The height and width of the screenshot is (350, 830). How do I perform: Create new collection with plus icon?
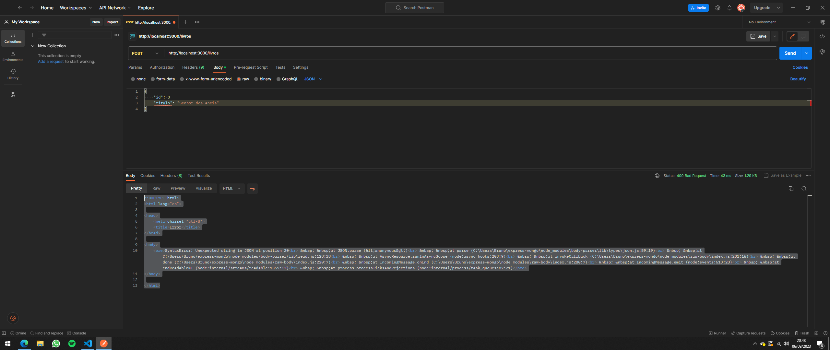(x=33, y=35)
